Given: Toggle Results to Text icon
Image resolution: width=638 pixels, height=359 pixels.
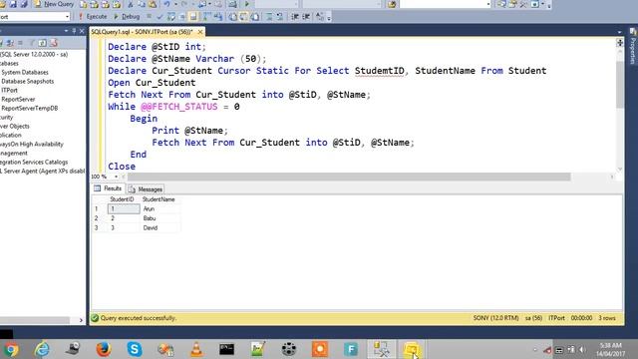Looking at the screenshot, I should 232,17.
